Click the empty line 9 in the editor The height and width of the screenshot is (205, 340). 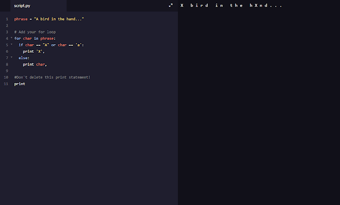pyautogui.click(x=96, y=71)
